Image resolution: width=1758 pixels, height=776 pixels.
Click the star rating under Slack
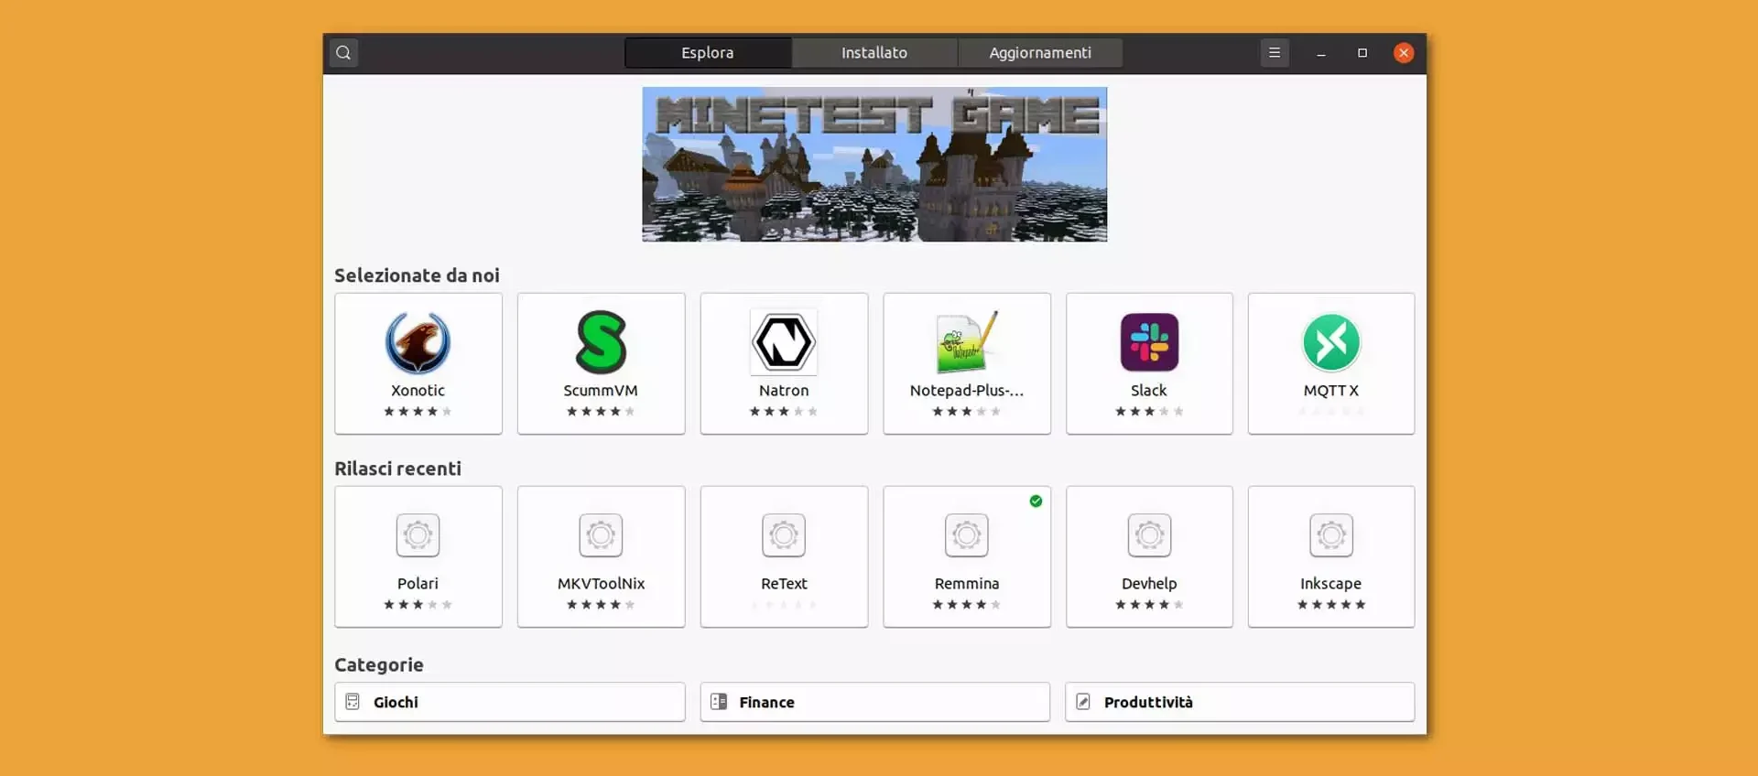(1149, 412)
